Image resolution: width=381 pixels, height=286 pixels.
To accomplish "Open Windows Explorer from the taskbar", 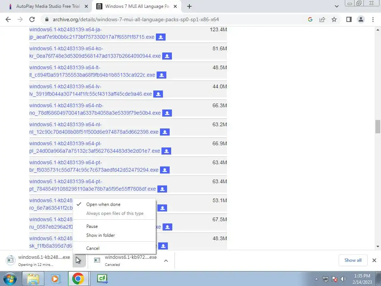I will [33, 279].
